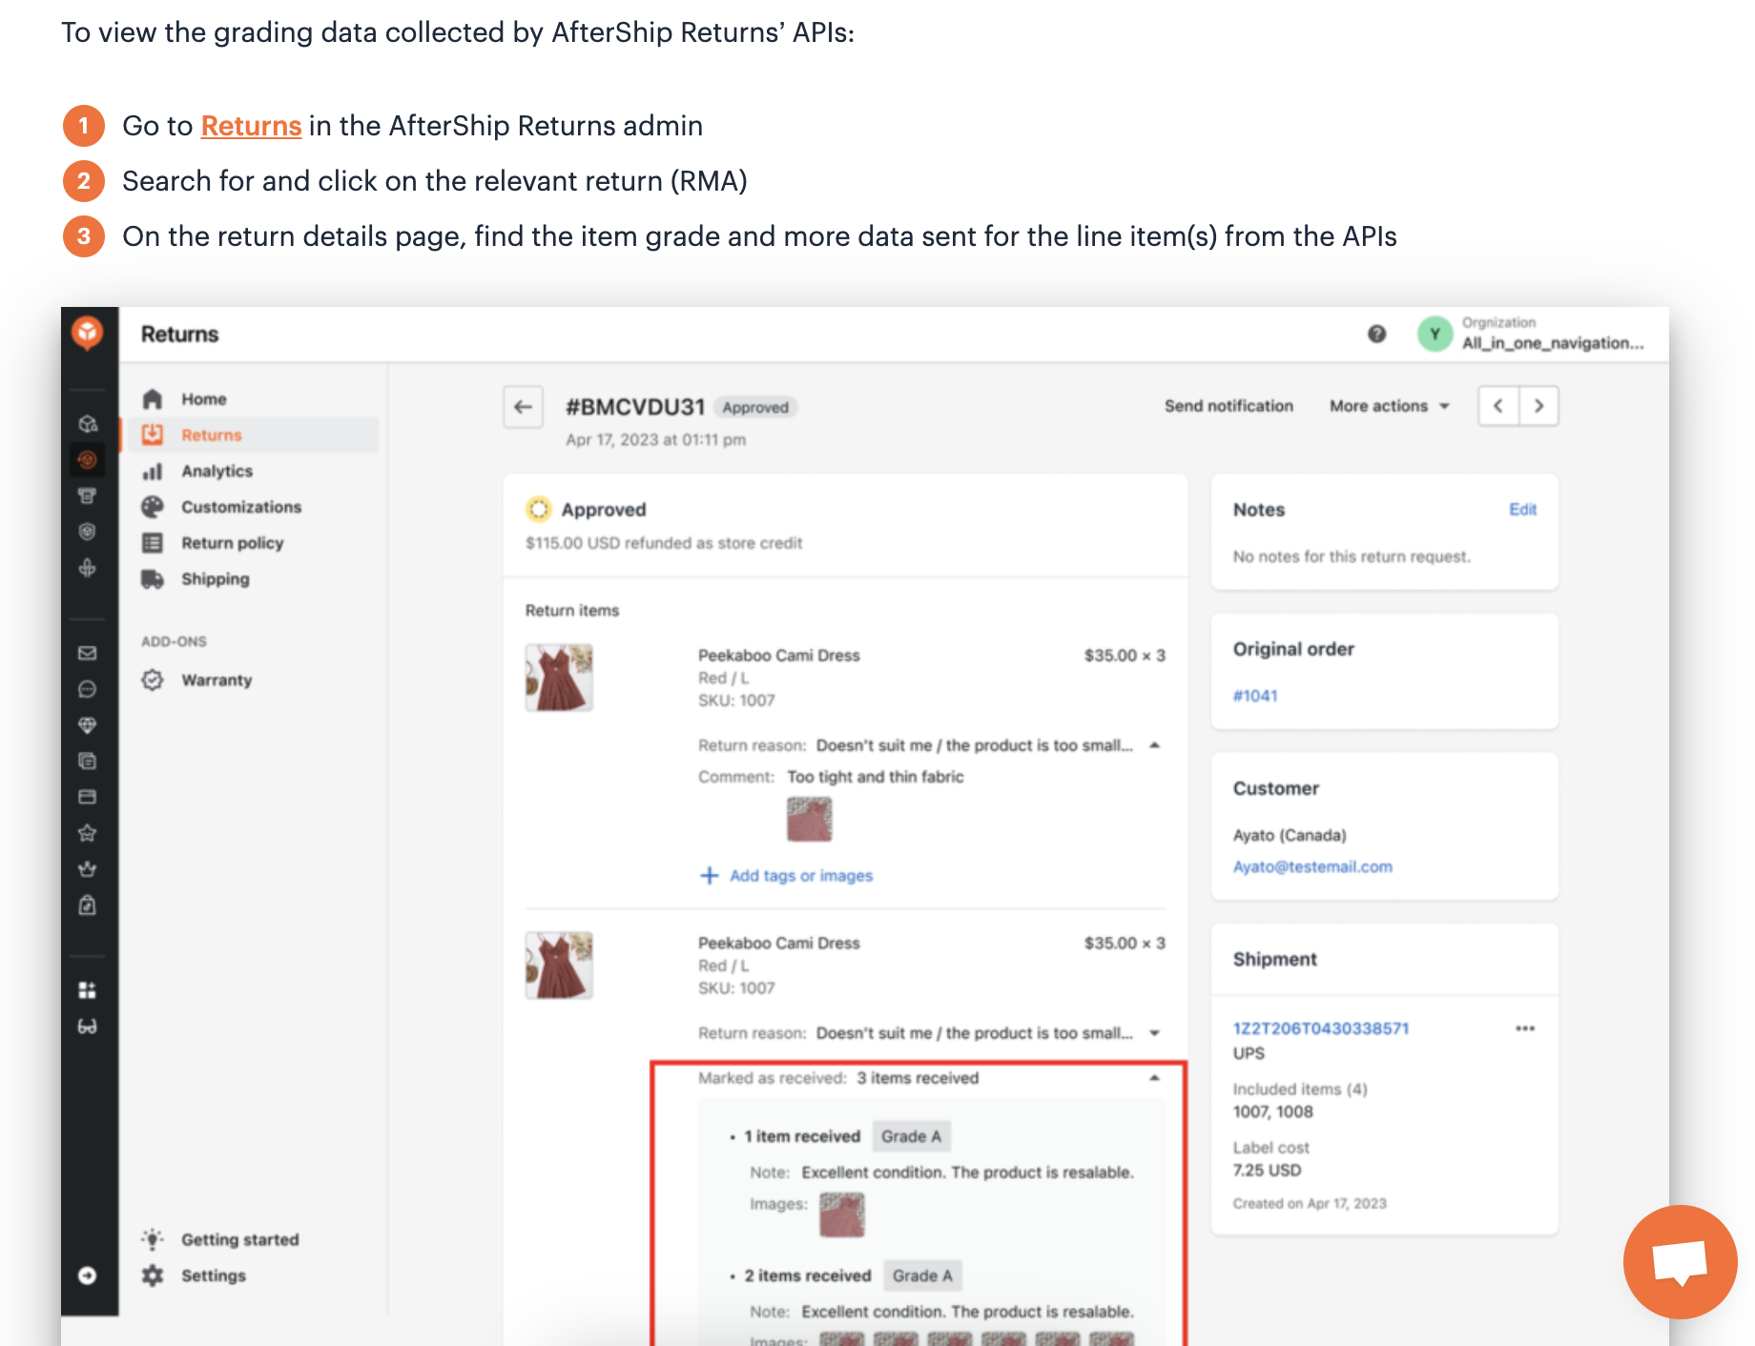The image size is (1755, 1346).
Task: Click the Ayato@testemail.com email link
Action: tap(1312, 867)
